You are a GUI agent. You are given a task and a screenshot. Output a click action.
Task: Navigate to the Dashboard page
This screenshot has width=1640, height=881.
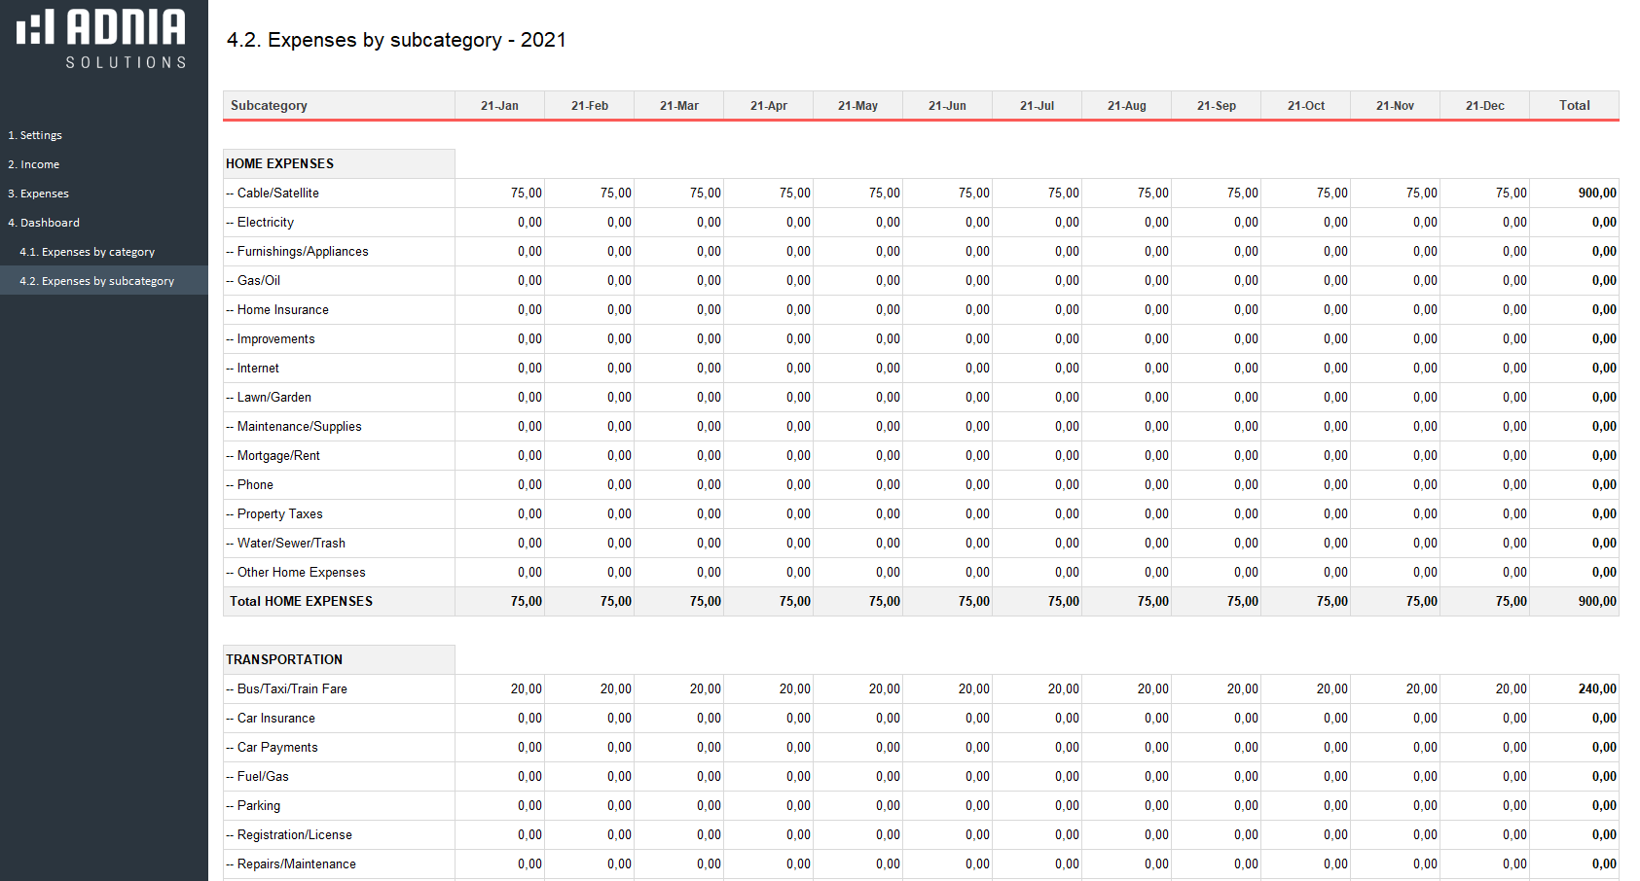coord(44,223)
